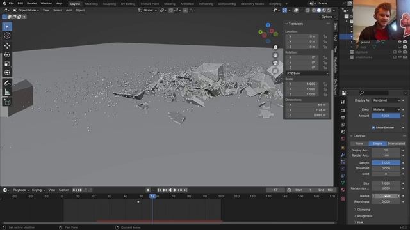Open the Material properties tab icon
The image size is (410, 230).
[343, 190]
